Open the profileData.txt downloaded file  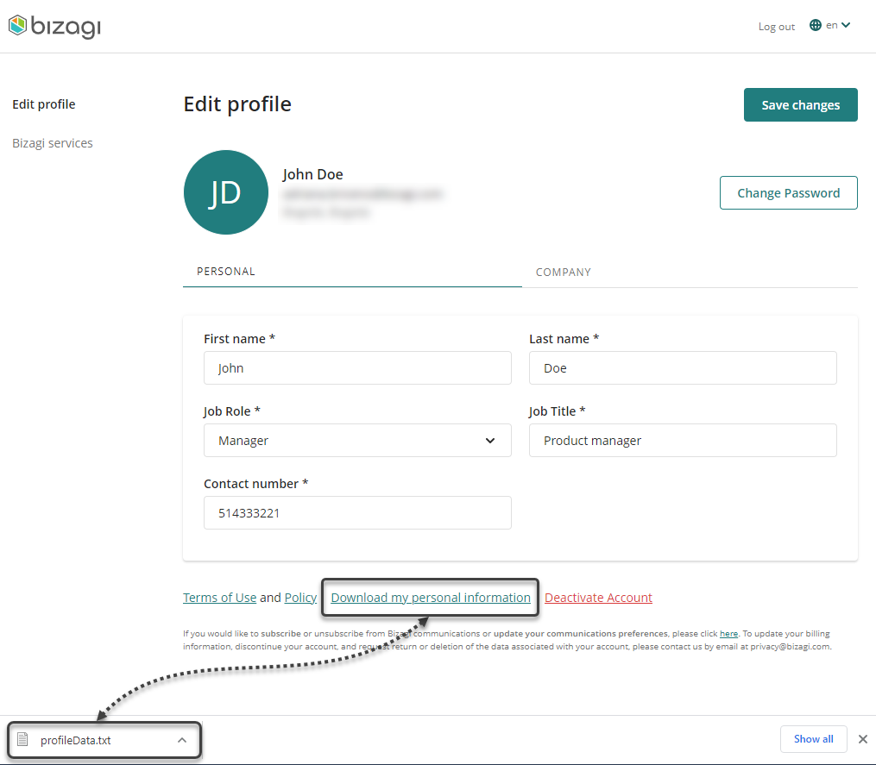[75, 741]
